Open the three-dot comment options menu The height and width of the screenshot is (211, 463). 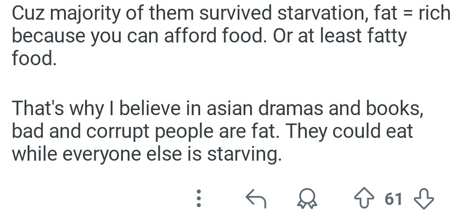pyautogui.click(x=198, y=198)
